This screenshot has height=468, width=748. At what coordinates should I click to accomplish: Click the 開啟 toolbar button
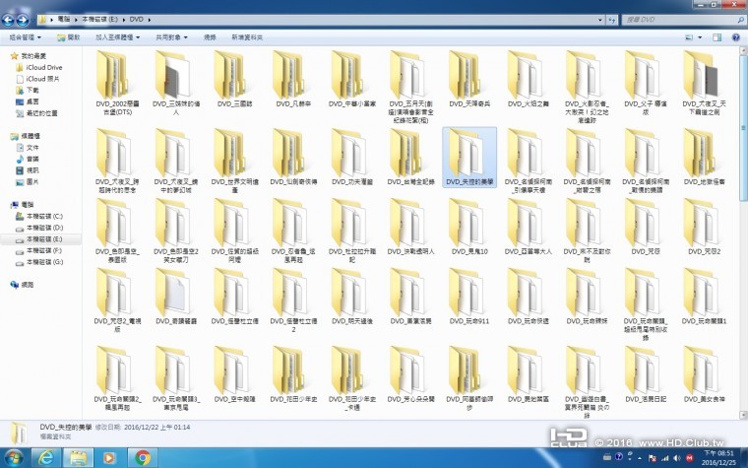click(x=68, y=37)
